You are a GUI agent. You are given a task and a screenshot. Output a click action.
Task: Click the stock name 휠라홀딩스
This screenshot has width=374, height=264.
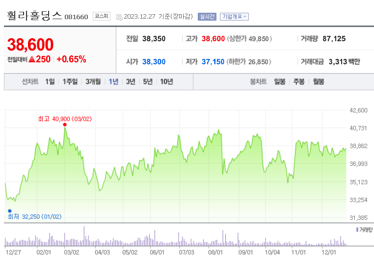(34, 16)
